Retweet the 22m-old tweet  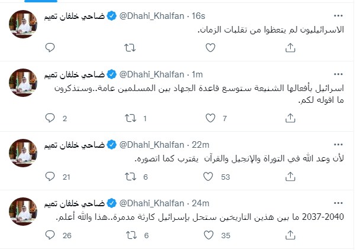click(x=127, y=177)
